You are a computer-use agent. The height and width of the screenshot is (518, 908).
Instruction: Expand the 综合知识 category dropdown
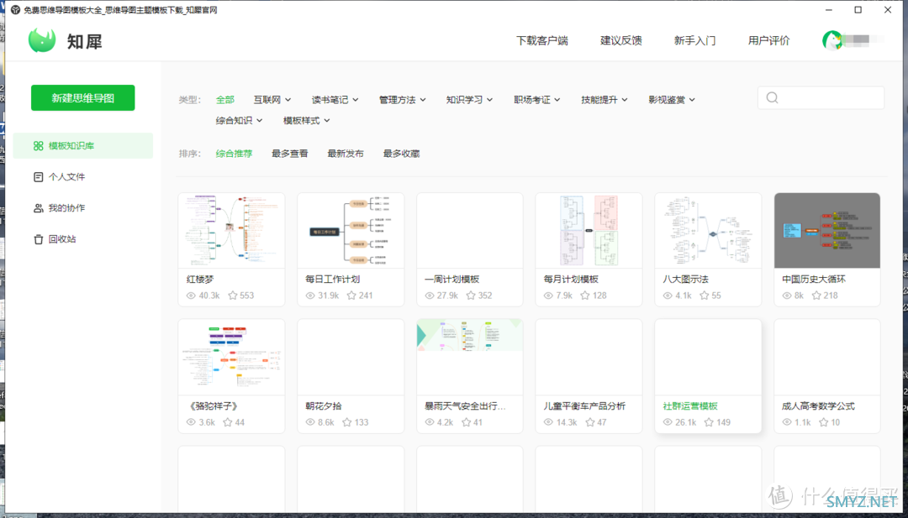[x=240, y=120]
